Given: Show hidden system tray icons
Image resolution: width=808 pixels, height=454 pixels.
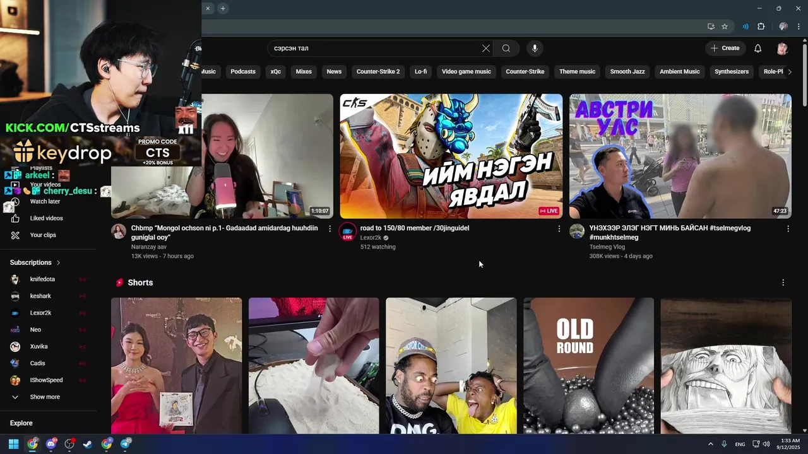Looking at the screenshot, I should (x=710, y=444).
